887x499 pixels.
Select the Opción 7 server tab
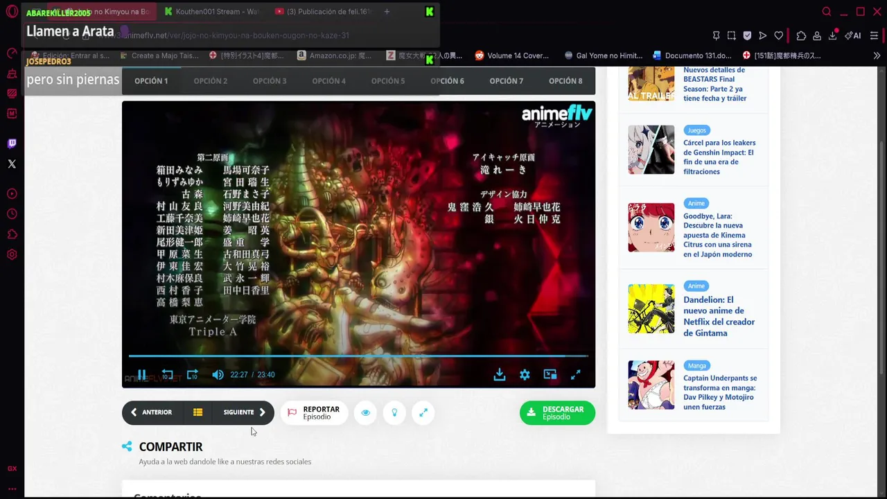(x=507, y=81)
